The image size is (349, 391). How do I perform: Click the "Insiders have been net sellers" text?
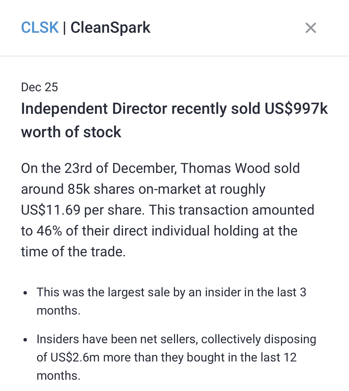[117, 339]
